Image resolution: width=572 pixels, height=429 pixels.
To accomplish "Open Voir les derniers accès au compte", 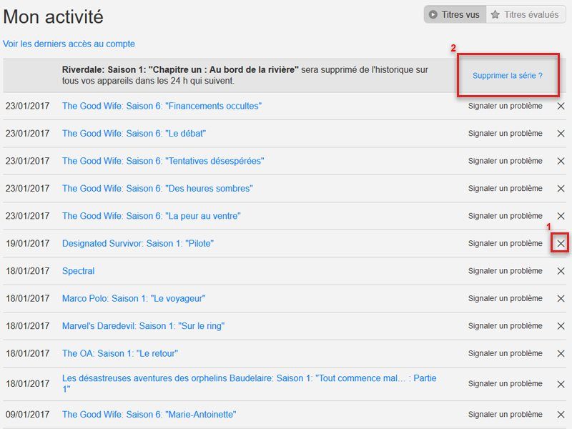I will pos(69,44).
